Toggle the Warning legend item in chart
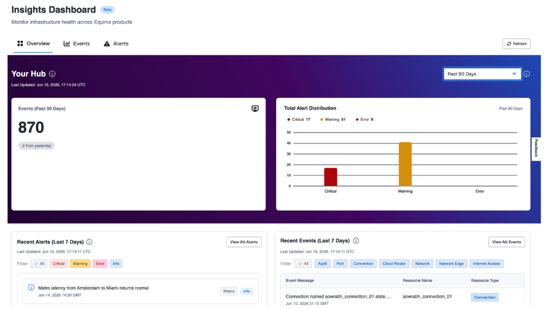Image resolution: width=547 pixels, height=309 pixels. coord(333,119)
